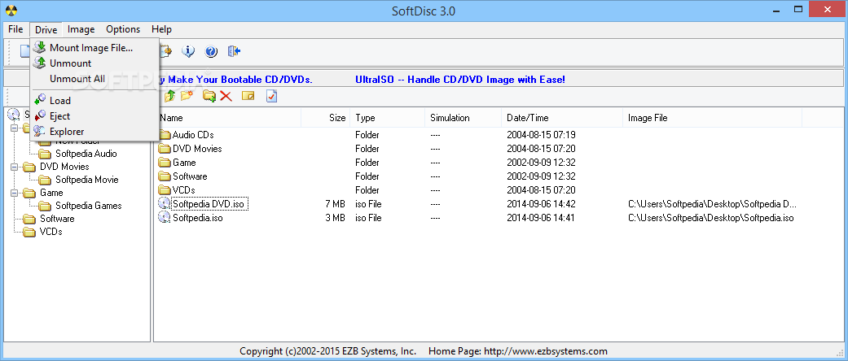This screenshot has width=848, height=361.
Task: Sort list by Date/Time column header
Action: [562, 118]
